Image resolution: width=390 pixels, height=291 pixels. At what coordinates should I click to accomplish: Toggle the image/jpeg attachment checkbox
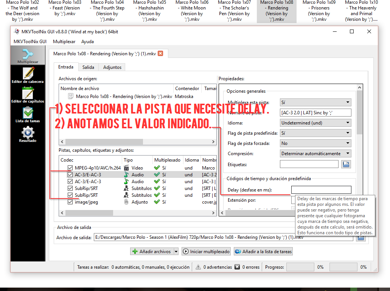[70, 202]
